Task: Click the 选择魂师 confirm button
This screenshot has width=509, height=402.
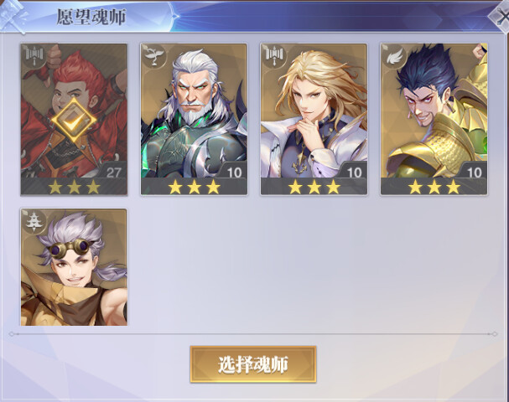Action: 253,364
